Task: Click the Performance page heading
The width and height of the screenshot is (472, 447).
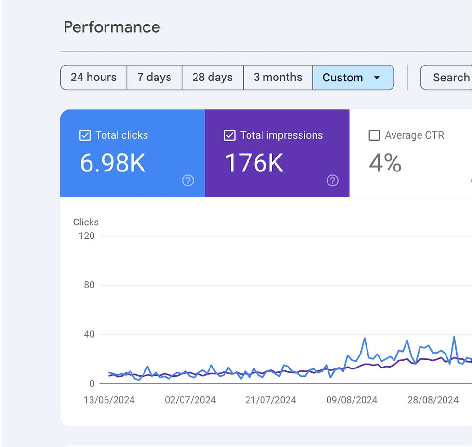Action: point(112,27)
